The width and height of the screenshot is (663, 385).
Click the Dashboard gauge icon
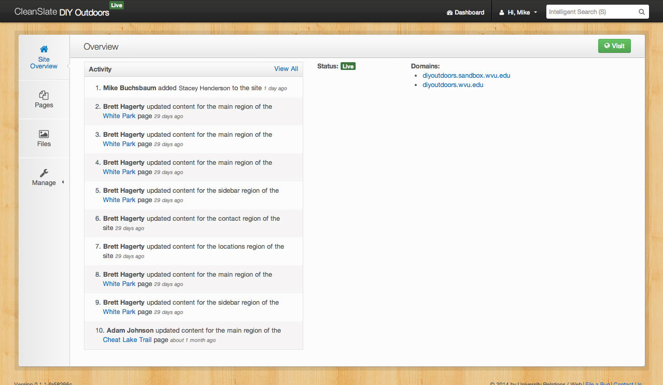[449, 12]
